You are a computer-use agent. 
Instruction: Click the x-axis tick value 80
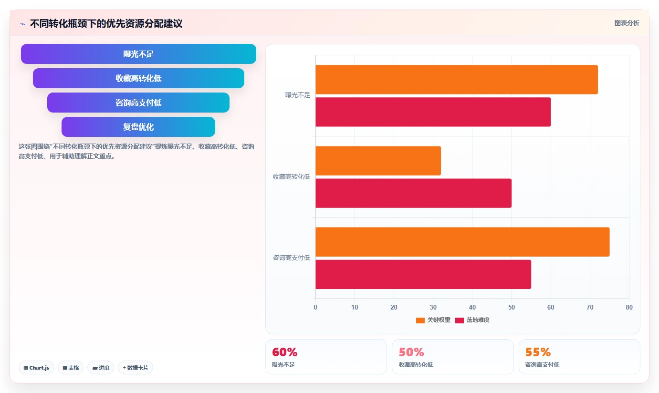click(x=629, y=308)
